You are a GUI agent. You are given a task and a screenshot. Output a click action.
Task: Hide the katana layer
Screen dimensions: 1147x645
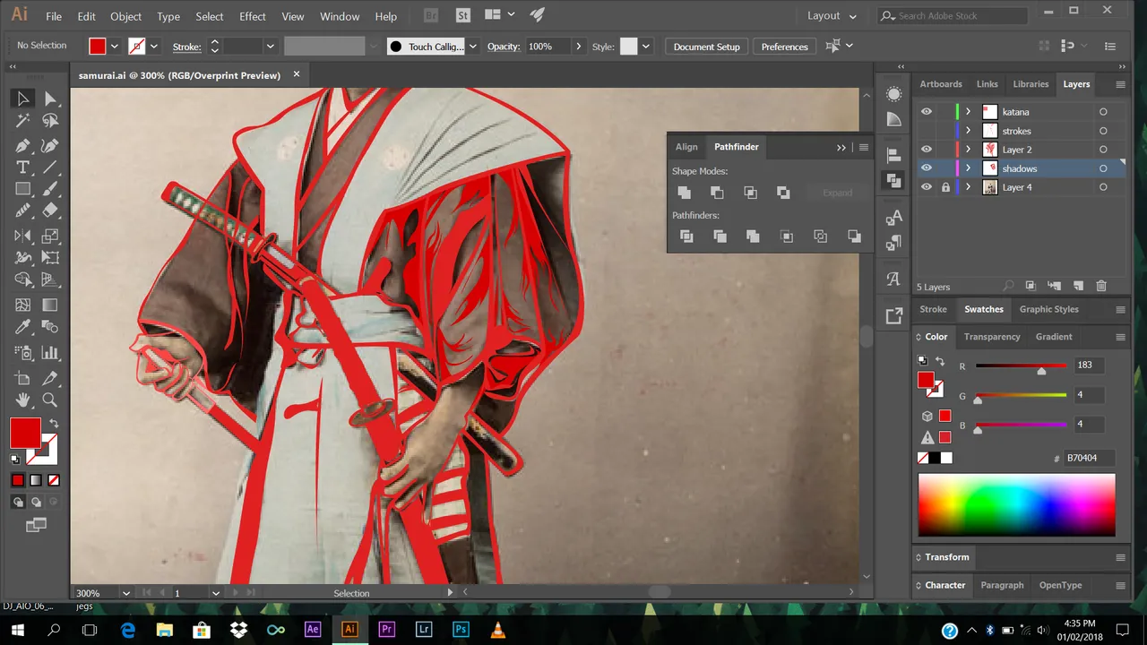927,112
